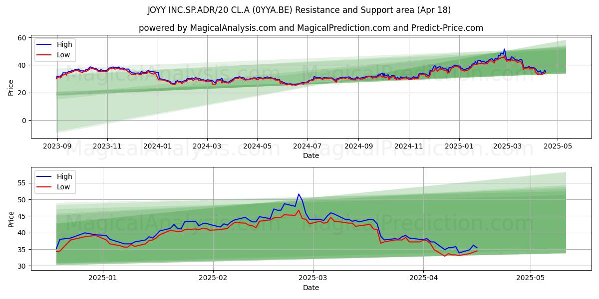Image resolution: width=599 pixels, height=299 pixels.
Task: Click the price peak in the bottom chart
Action: click(x=299, y=194)
